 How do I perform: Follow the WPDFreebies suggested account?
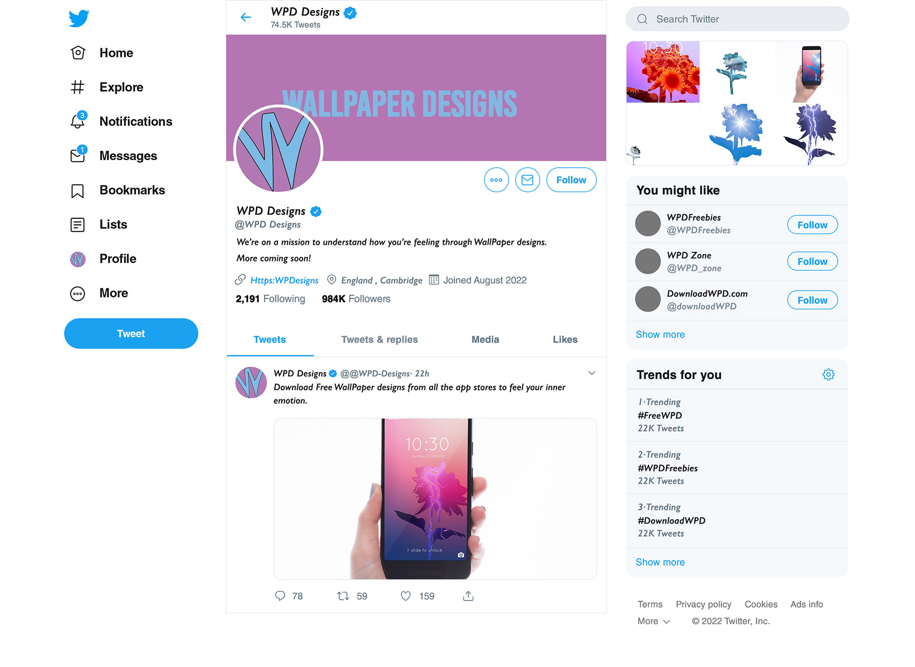pyautogui.click(x=812, y=225)
